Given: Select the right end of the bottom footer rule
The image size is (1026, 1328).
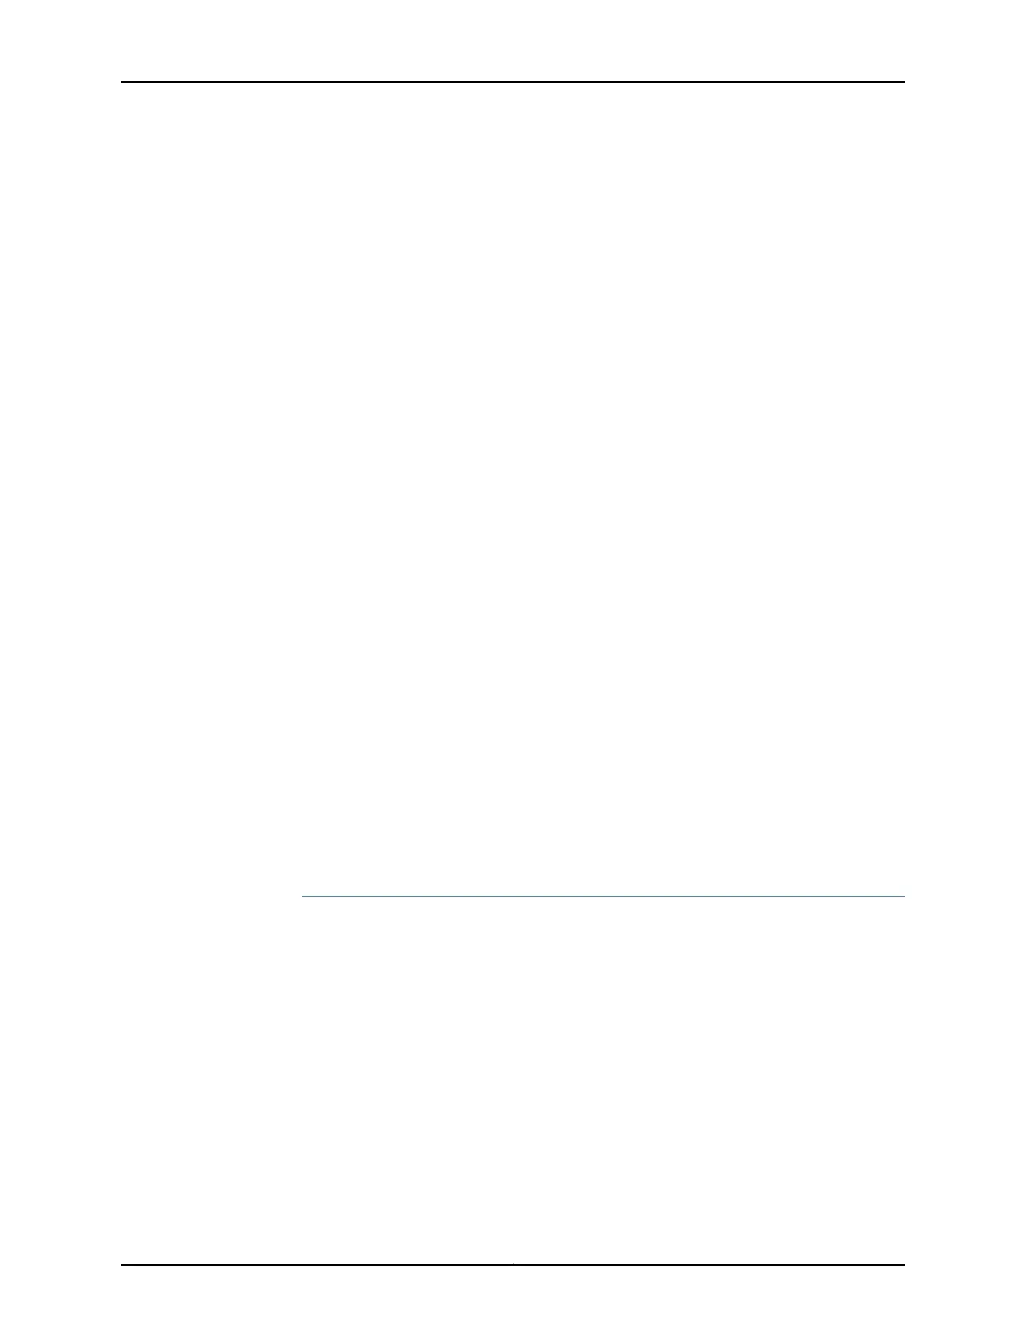Looking at the screenshot, I should coord(904,1265).
